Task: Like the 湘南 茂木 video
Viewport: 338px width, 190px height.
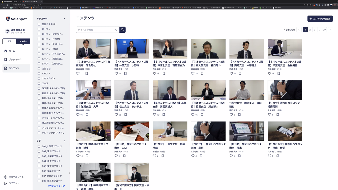Action: (231, 156)
